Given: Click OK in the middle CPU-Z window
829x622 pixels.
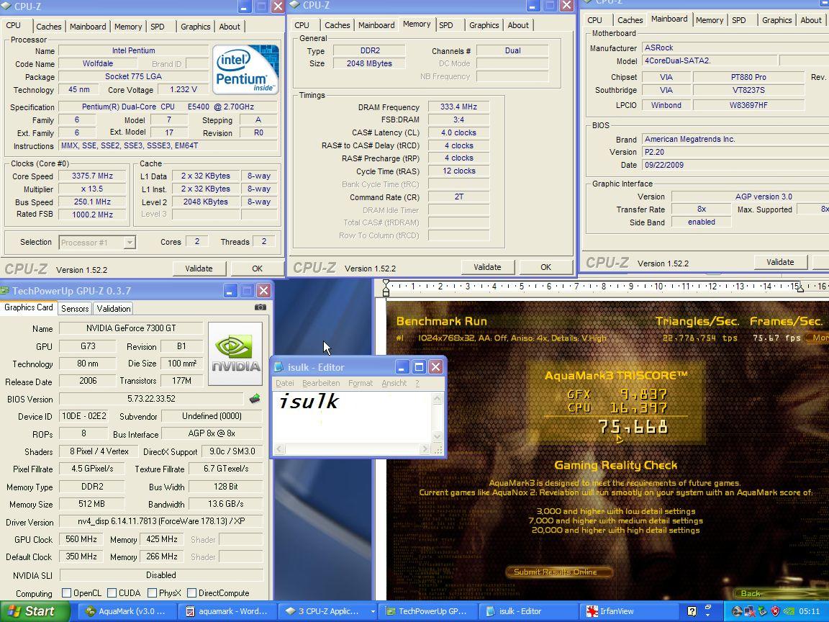Looking at the screenshot, I should point(545,267).
